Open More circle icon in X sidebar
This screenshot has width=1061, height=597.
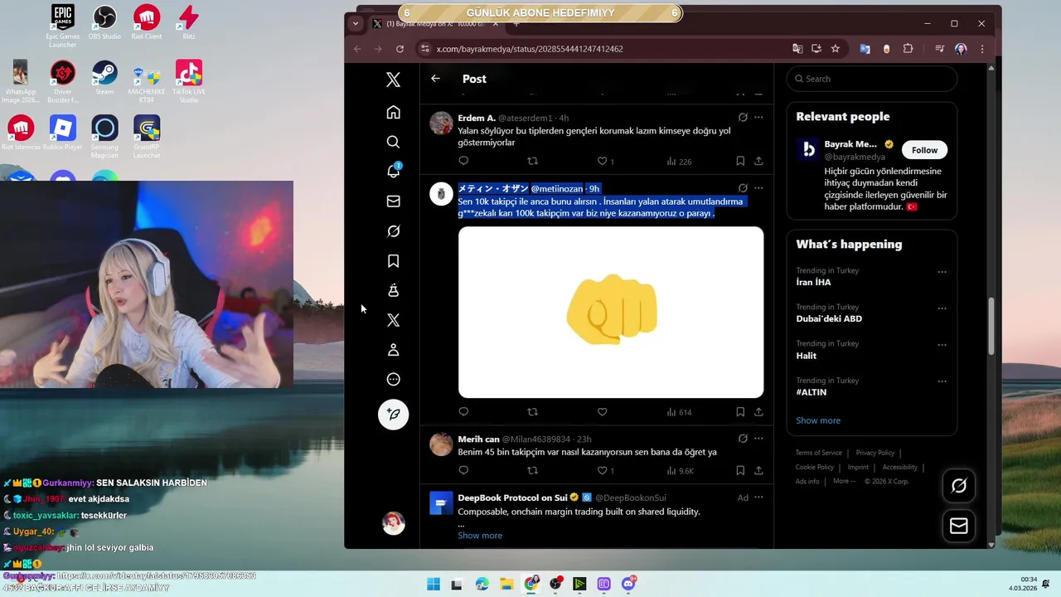(393, 380)
